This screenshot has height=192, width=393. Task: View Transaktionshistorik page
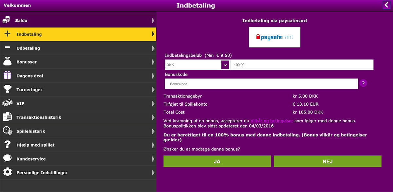coord(78,117)
